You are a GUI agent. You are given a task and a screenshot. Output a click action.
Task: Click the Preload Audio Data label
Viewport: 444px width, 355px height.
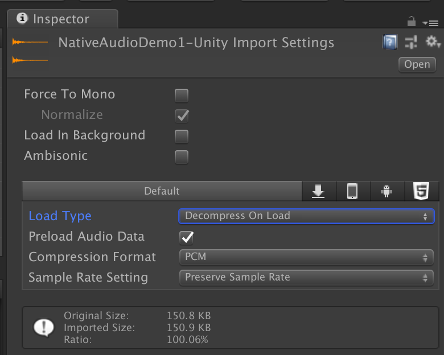[87, 237]
